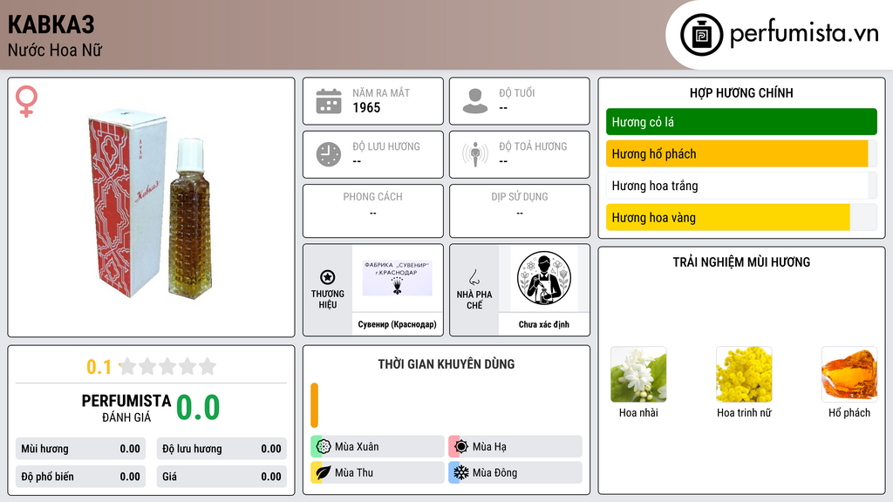The height and width of the screenshot is (502, 893).
Task: Open the Kabka3 perfume bottle photo
Action: tap(151, 203)
